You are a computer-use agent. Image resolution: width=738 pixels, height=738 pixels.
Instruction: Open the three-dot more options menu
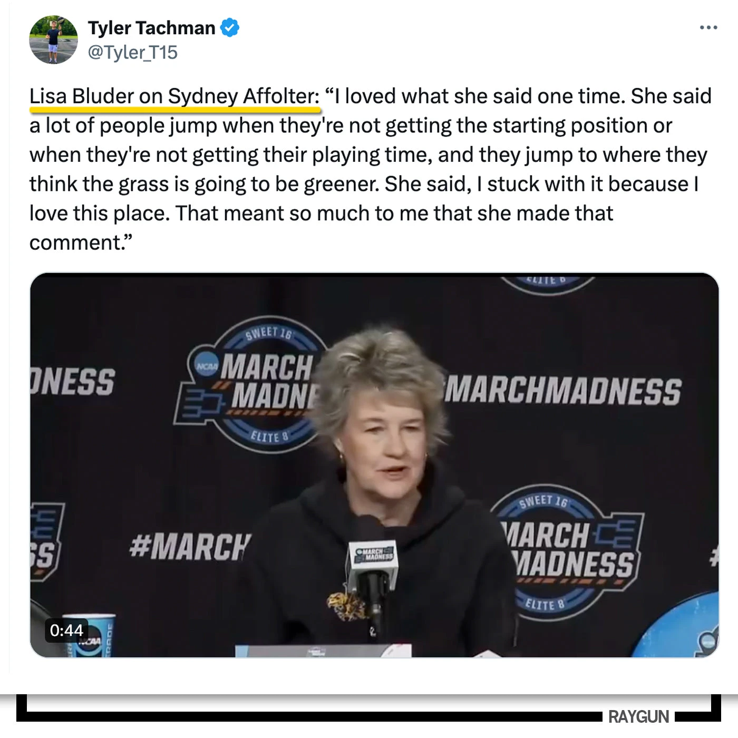point(708,27)
